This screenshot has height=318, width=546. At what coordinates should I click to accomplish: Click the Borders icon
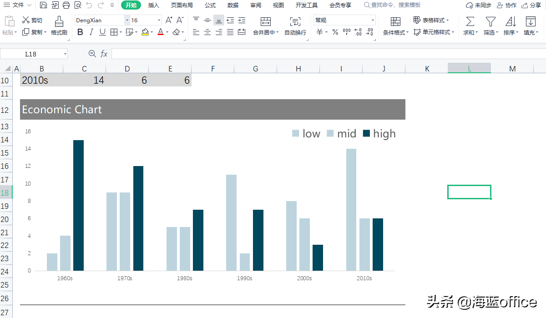tap(114, 32)
